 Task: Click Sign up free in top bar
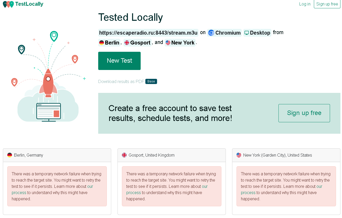(x=327, y=4)
